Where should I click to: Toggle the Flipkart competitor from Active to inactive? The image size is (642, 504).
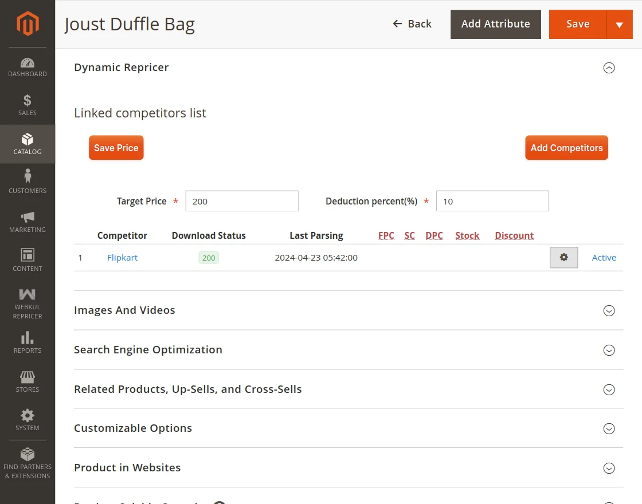[604, 257]
